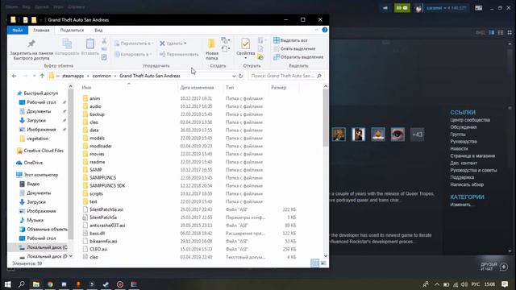Switch Steam library to list view
Viewport: 516px width, 290px height.
coord(501,32)
